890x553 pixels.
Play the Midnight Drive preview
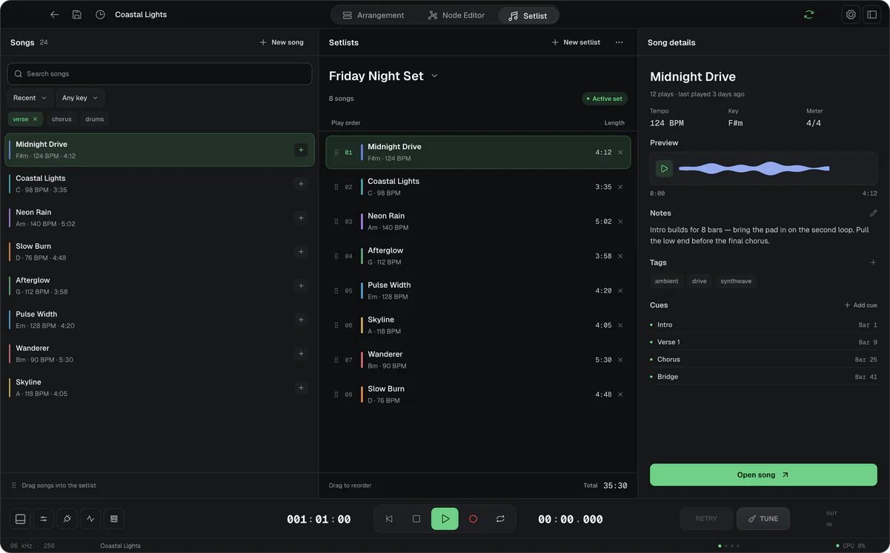664,169
